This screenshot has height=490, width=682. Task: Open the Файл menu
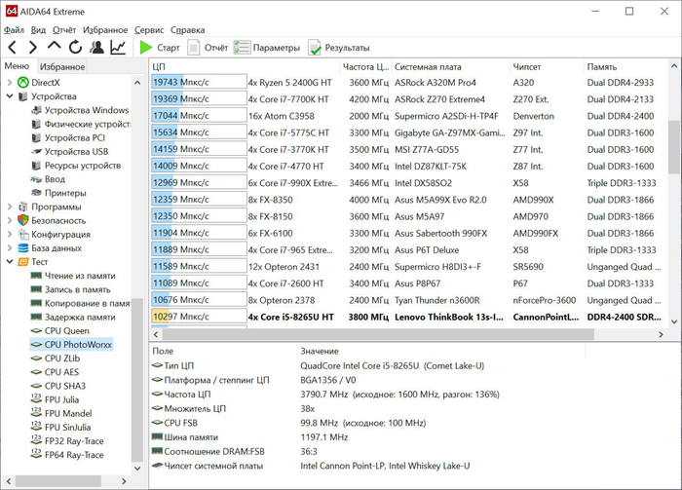click(x=14, y=29)
